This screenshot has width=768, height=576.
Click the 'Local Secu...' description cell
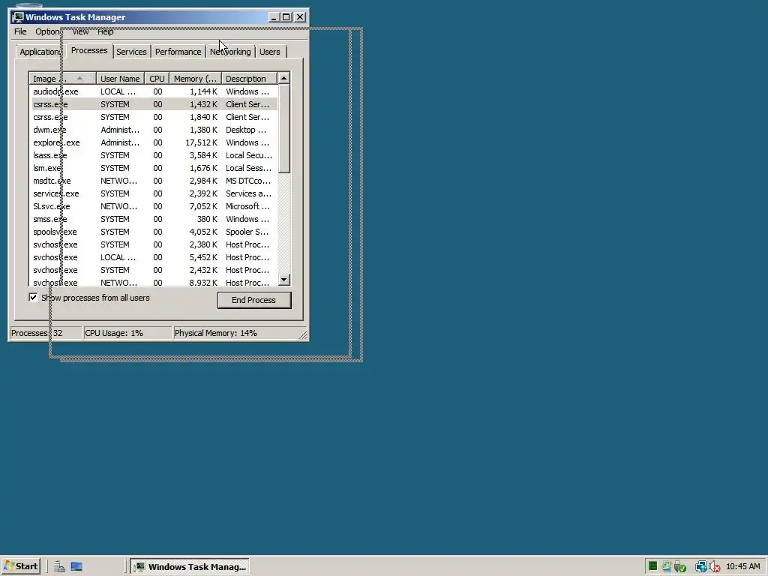click(249, 155)
